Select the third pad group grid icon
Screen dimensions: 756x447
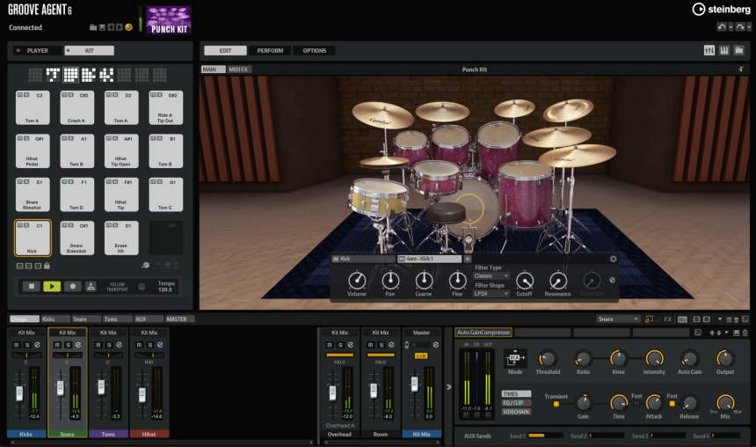[x=70, y=74]
